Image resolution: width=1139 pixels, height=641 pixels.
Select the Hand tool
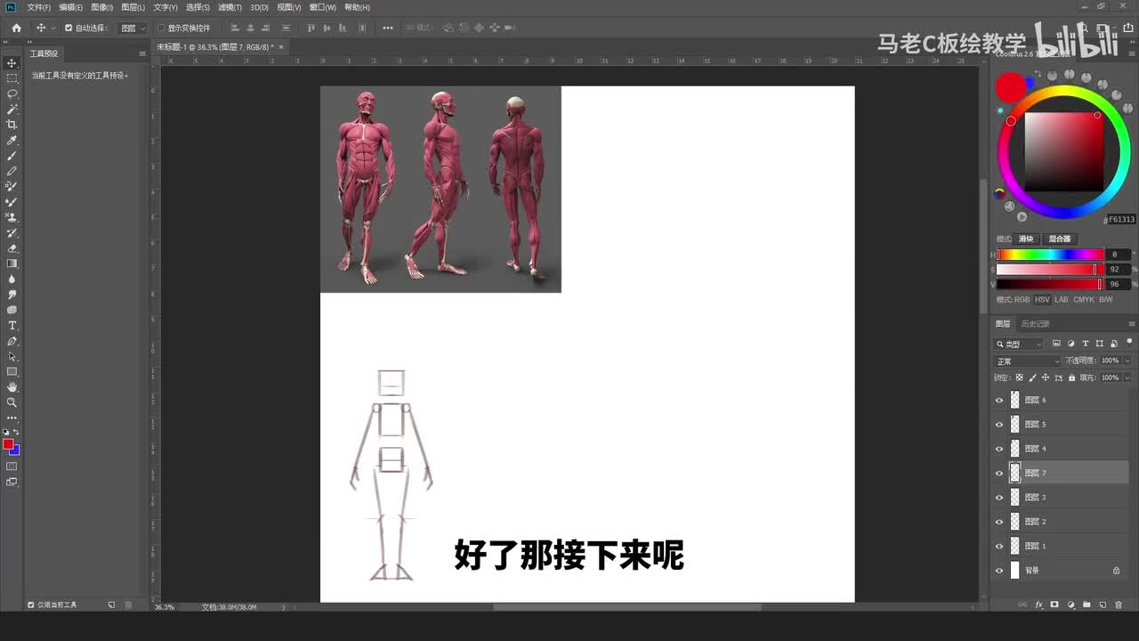(12, 387)
